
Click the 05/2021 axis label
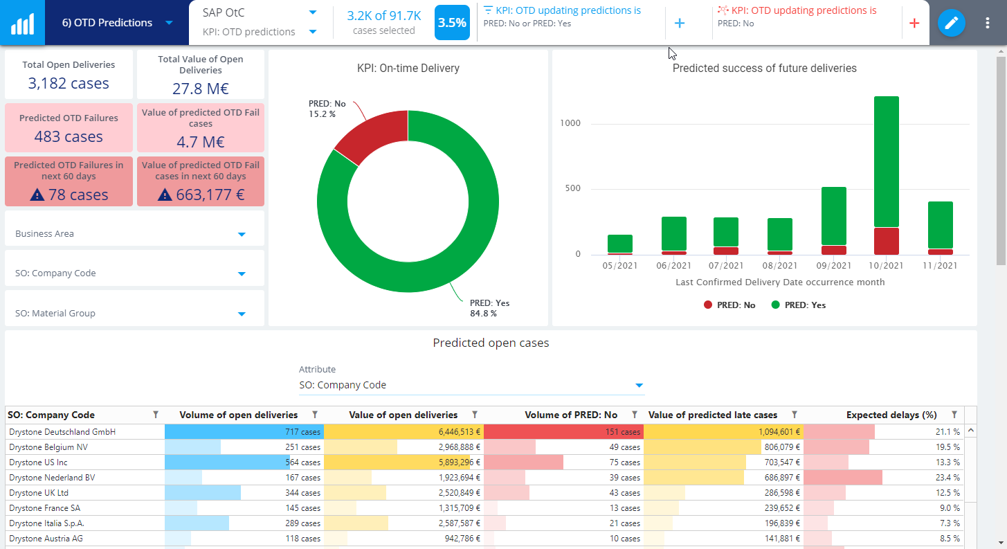coord(620,266)
